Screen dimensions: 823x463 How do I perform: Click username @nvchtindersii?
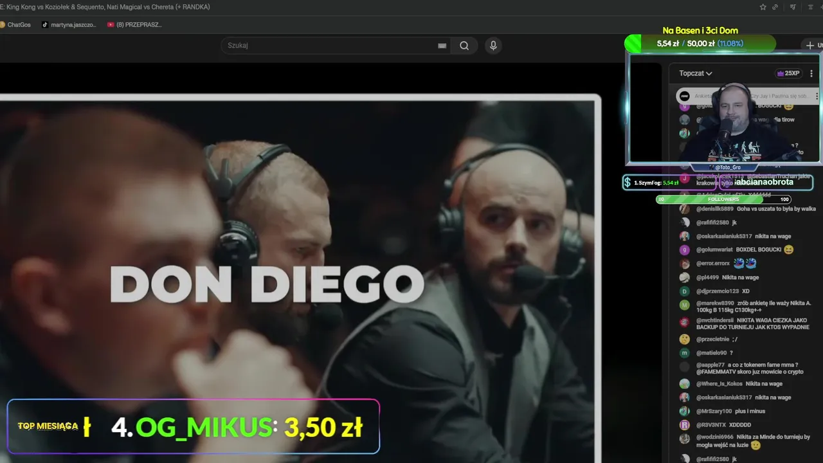coord(715,320)
